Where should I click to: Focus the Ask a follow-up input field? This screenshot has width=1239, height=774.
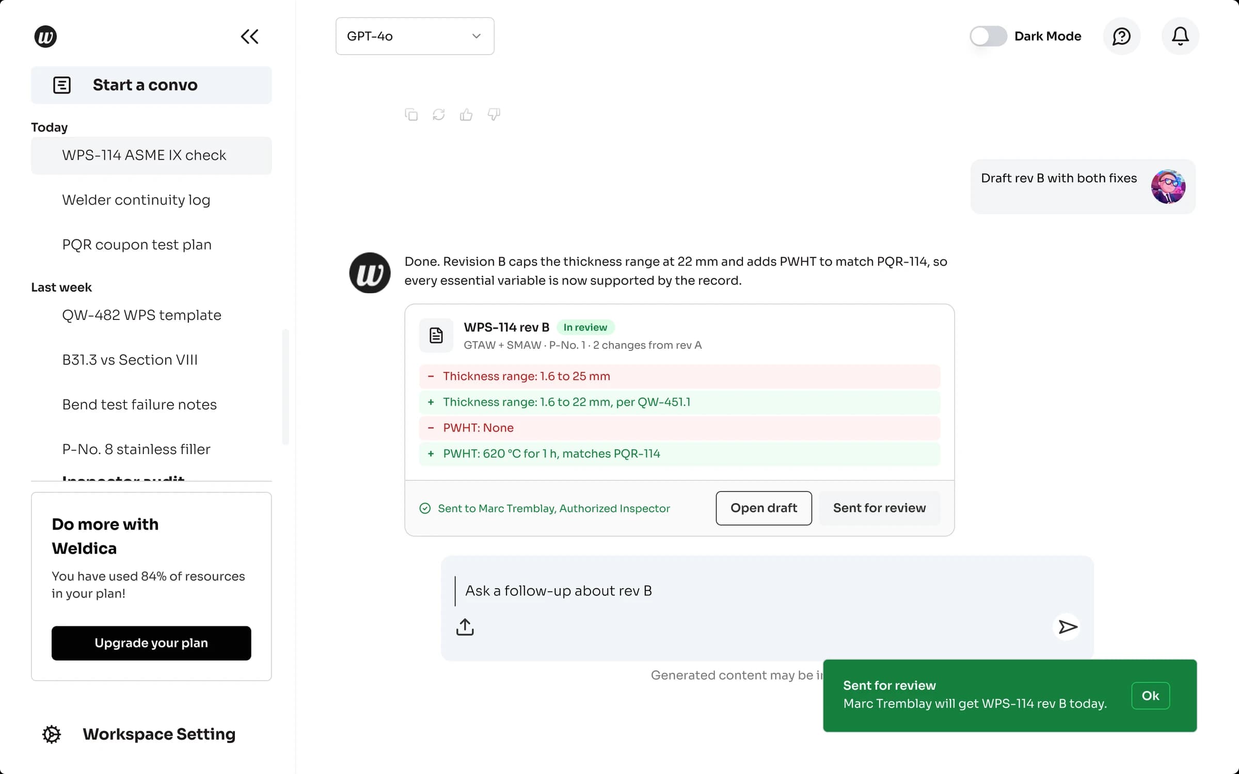767,591
